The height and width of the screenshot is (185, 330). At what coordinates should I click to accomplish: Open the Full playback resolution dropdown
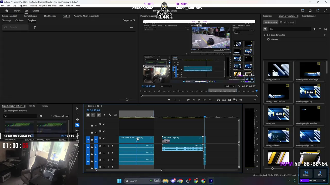[230, 86]
